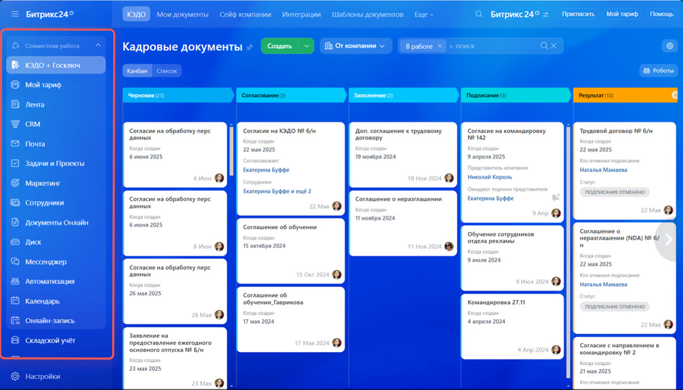Screen dimensions: 683x390
Task: Open Соглашение об обучении_Гаврикова card
Action: pos(290,319)
